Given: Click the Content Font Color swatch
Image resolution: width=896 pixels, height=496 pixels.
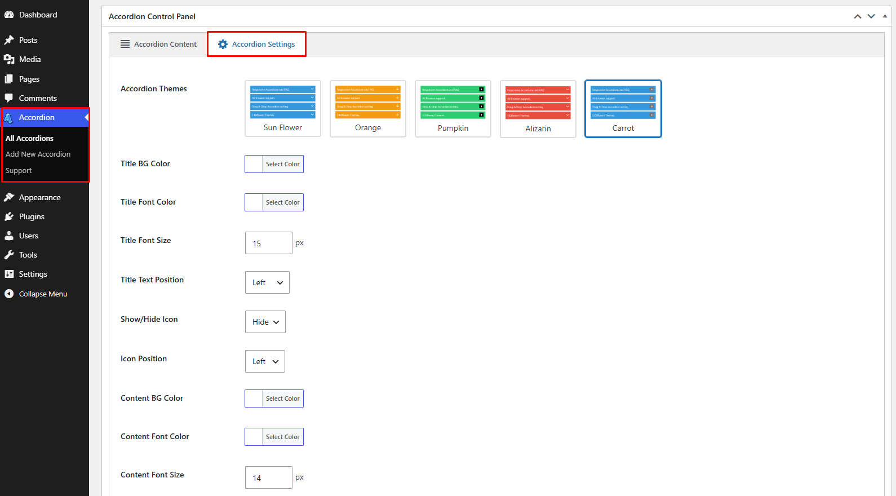Looking at the screenshot, I should pos(254,437).
